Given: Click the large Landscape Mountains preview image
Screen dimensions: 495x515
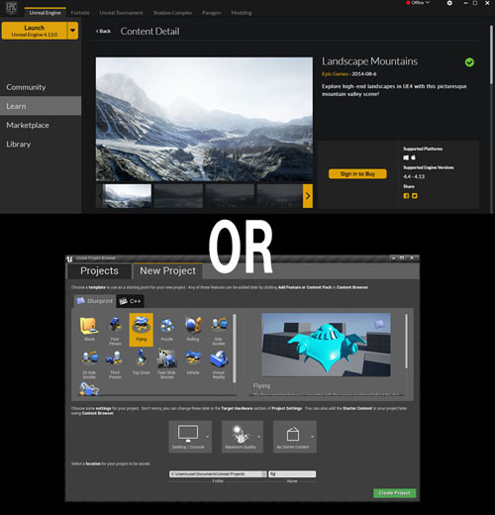Looking at the screenshot, I should click(x=204, y=119).
